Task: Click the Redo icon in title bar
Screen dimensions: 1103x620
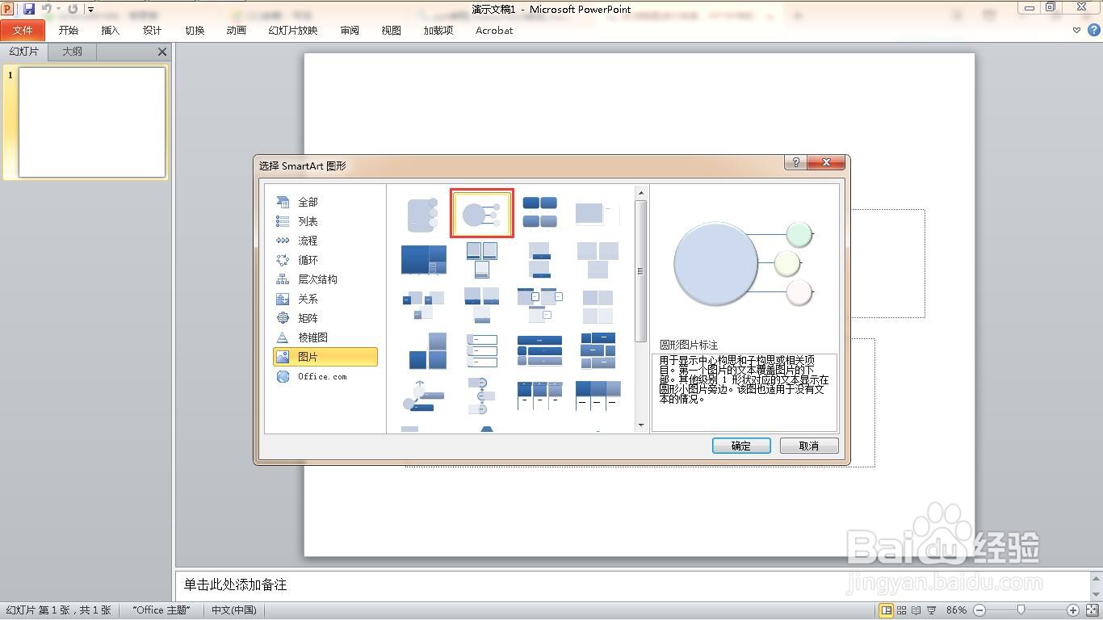Action: point(73,9)
